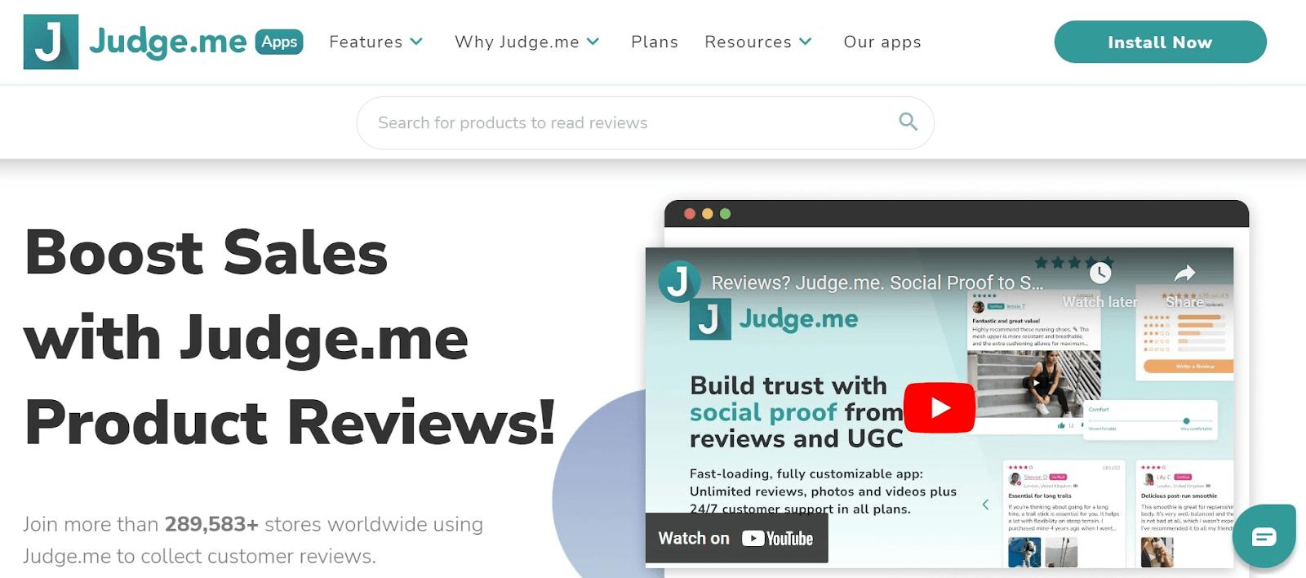This screenshot has height=578, width=1306.
Task: Click the 289,583+ stores count text
Action: 211,524
